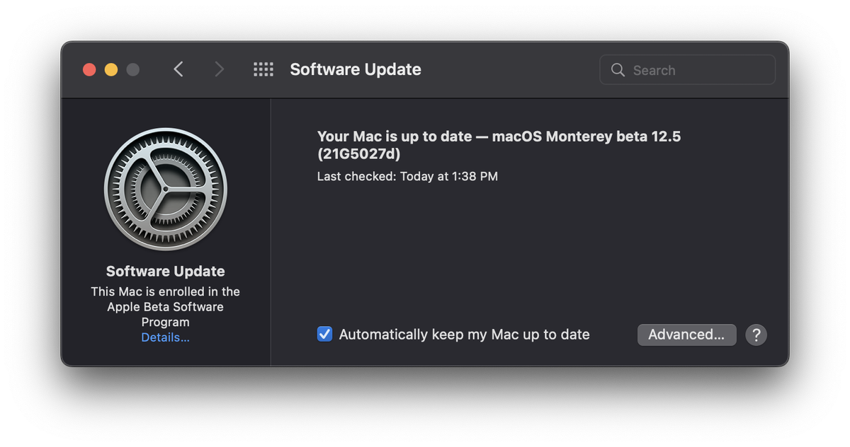Click the Apple Beta Software Program enrollment text
The height and width of the screenshot is (447, 850).
[166, 307]
